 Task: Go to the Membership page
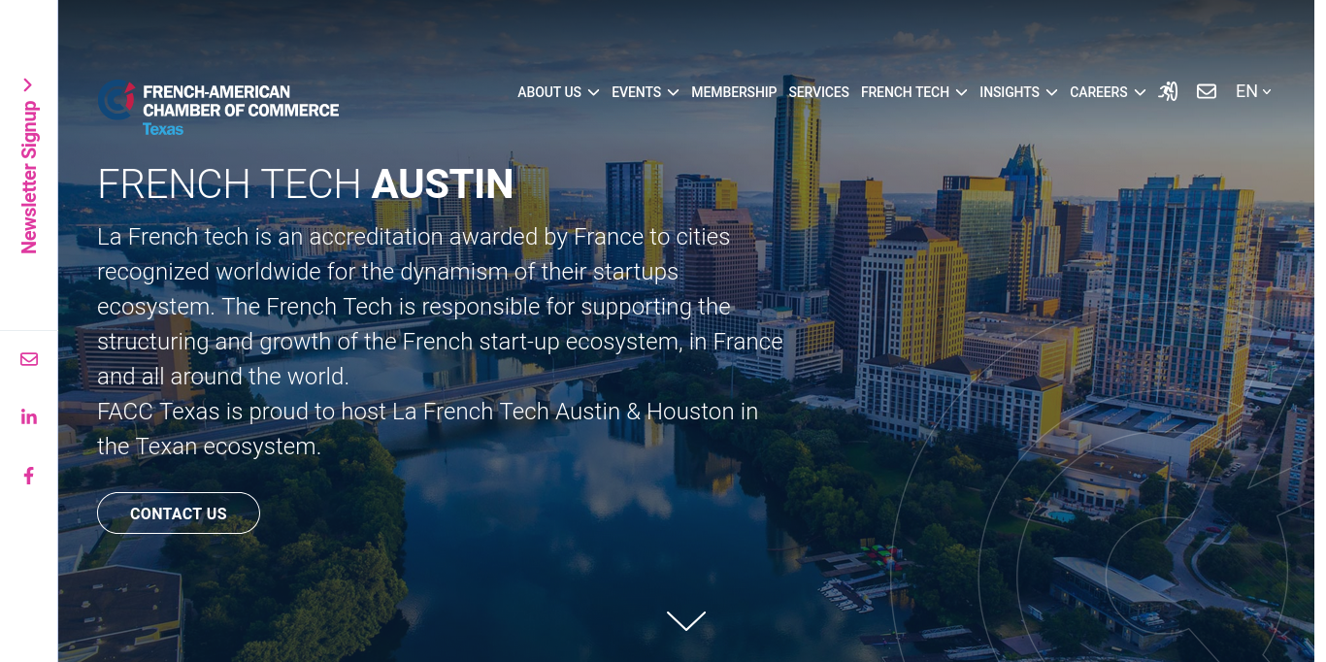click(x=734, y=92)
